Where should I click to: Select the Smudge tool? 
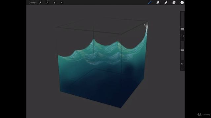[158, 3]
